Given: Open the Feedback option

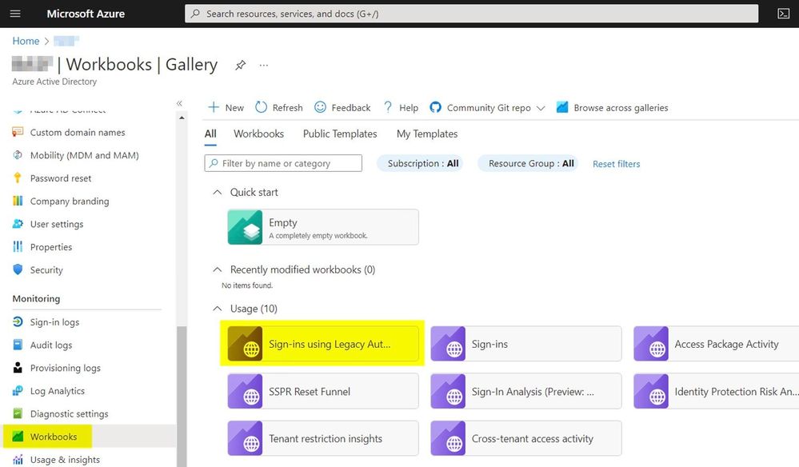Looking at the screenshot, I should pos(342,107).
